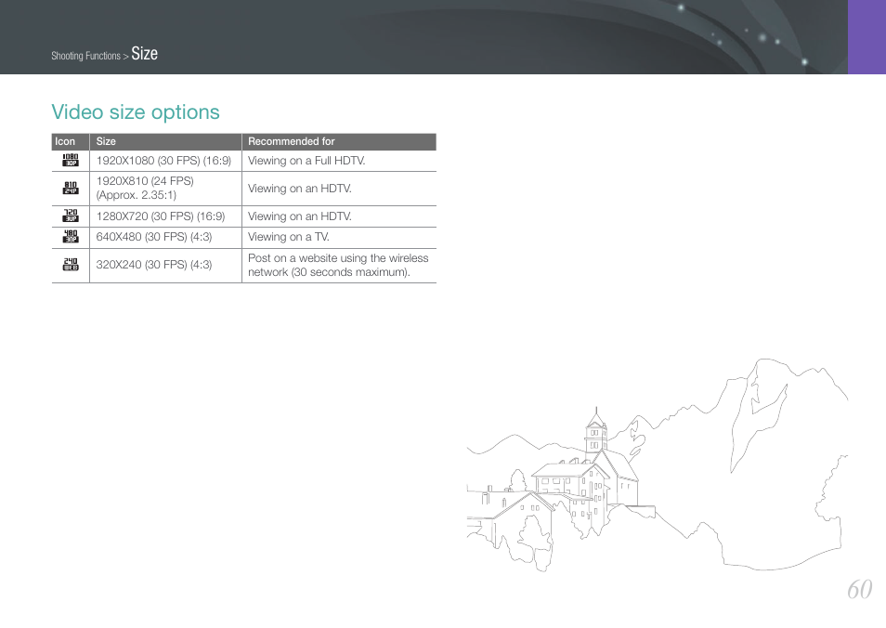Click 'Post on a website using the wireless network' text
Image resolution: width=886 pixels, height=628 pixels.
(338, 265)
